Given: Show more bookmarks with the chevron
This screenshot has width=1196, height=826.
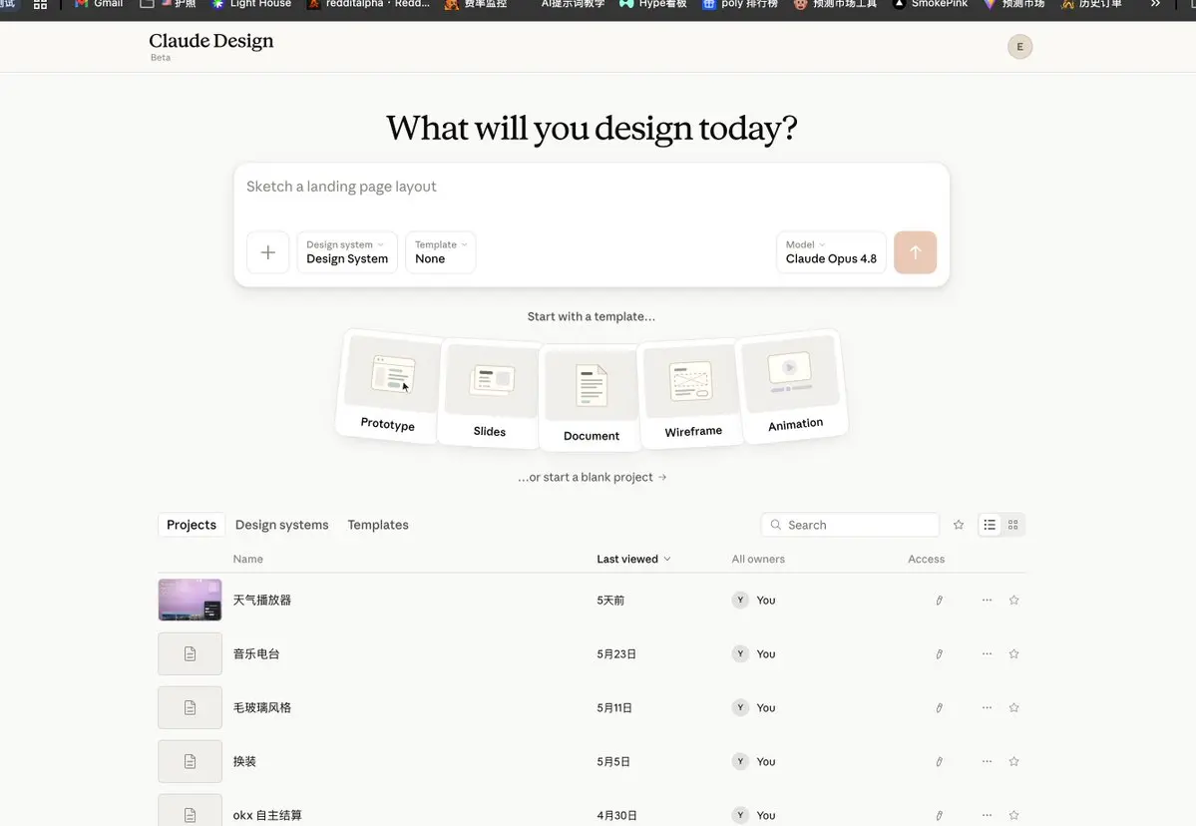Looking at the screenshot, I should coord(1155,4).
